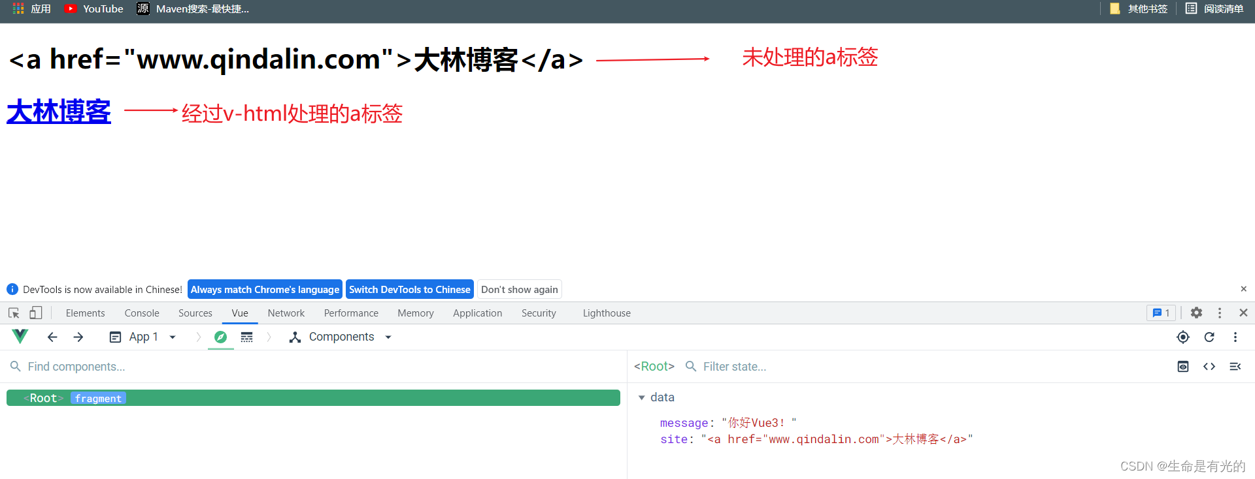
Task: Click the <Root> label in state panel
Action: point(654,367)
